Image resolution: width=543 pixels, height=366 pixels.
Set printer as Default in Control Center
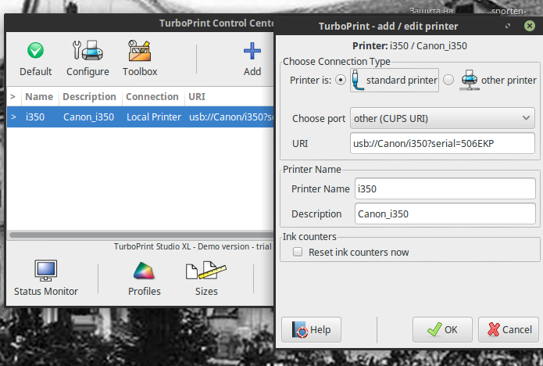(35, 59)
